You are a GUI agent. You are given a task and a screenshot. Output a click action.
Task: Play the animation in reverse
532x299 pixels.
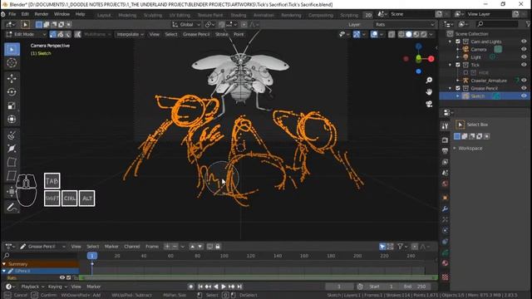(216, 287)
